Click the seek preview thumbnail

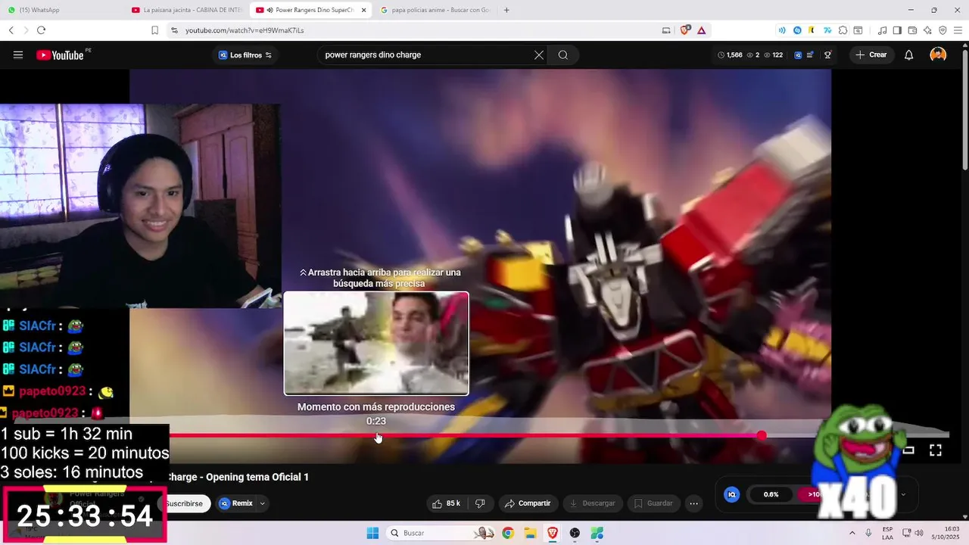(x=376, y=343)
